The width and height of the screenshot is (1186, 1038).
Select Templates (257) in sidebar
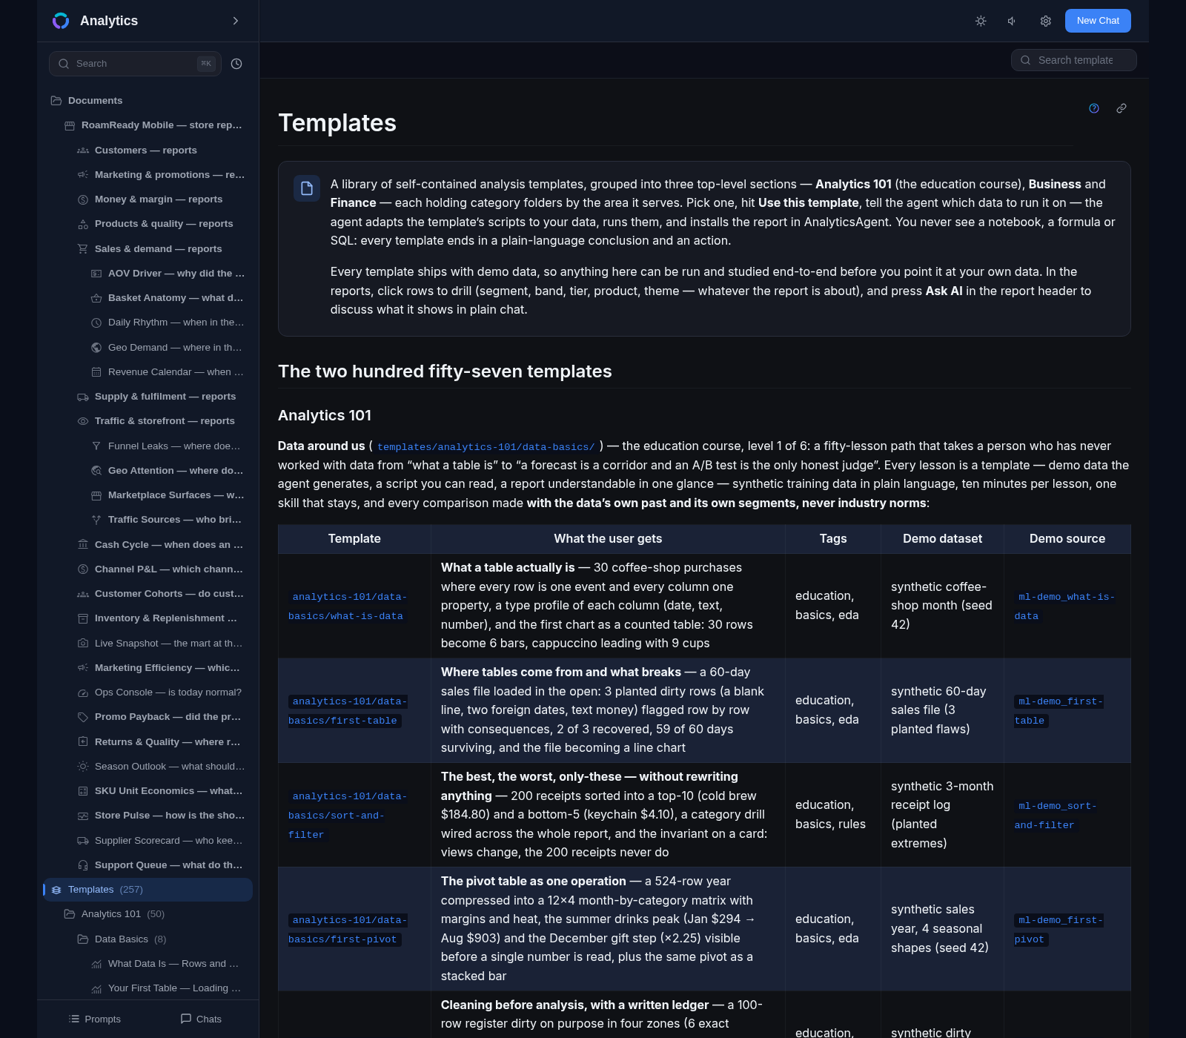click(x=148, y=890)
